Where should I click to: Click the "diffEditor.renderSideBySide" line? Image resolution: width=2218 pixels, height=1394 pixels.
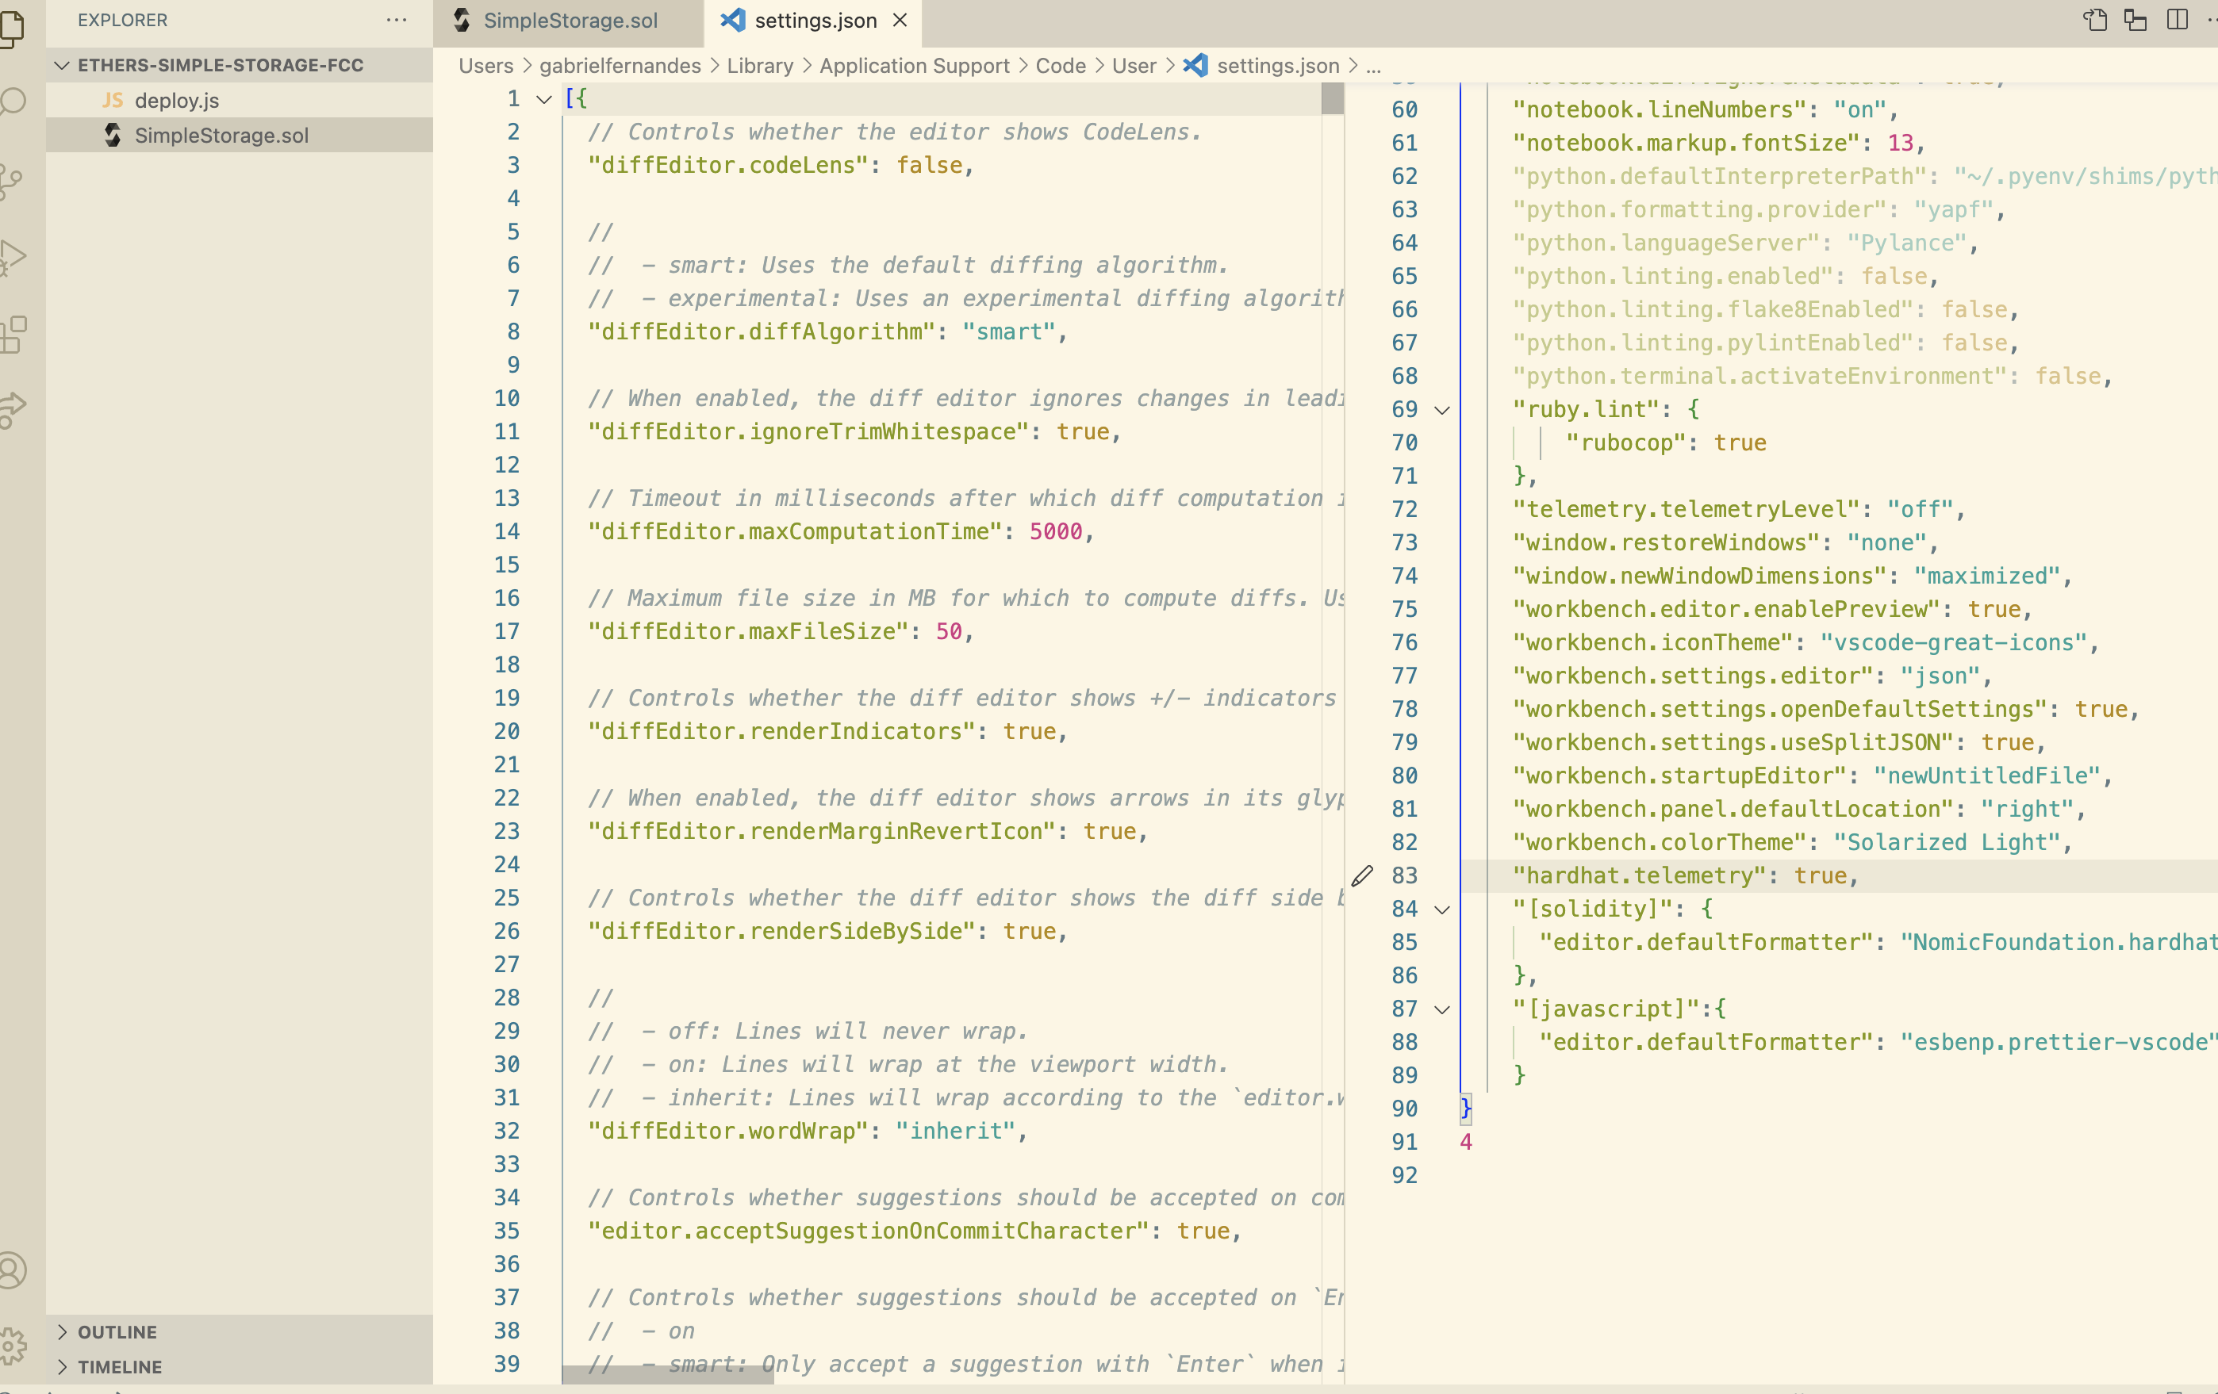[828, 931]
